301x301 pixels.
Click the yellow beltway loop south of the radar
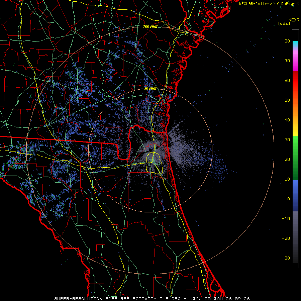155,163
